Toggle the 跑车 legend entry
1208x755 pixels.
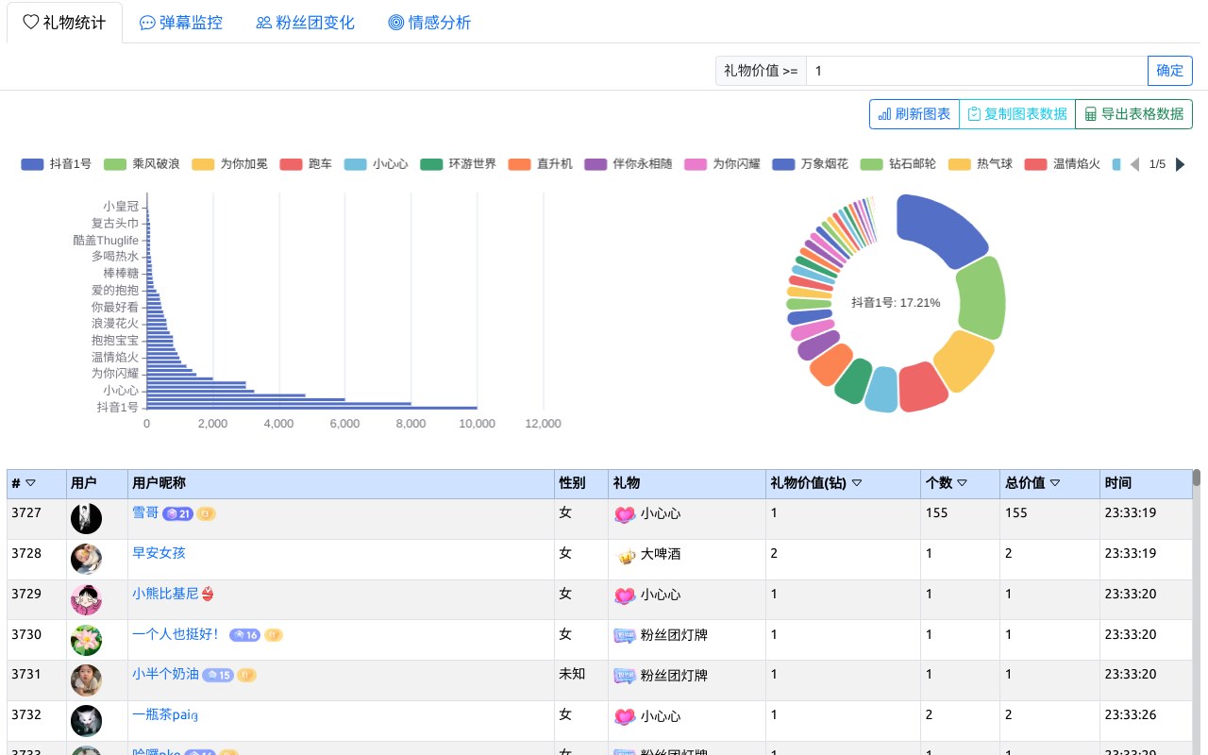[307, 164]
